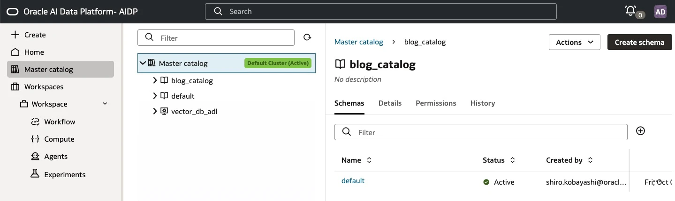This screenshot has width=675, height=201.
Task: Click the blog_catalog book icon in heading
Action: [x=340, y=65]
